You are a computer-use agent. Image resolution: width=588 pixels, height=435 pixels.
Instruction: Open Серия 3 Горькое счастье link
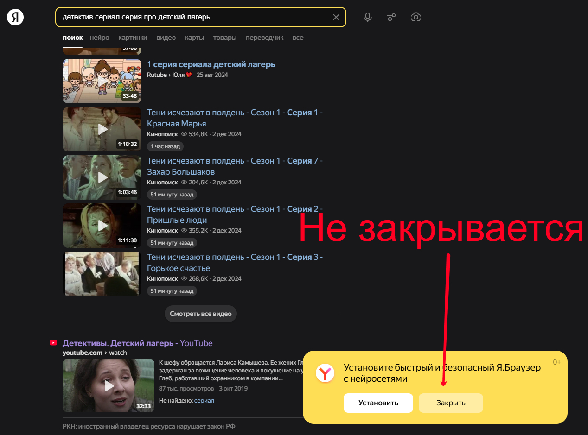235,262
